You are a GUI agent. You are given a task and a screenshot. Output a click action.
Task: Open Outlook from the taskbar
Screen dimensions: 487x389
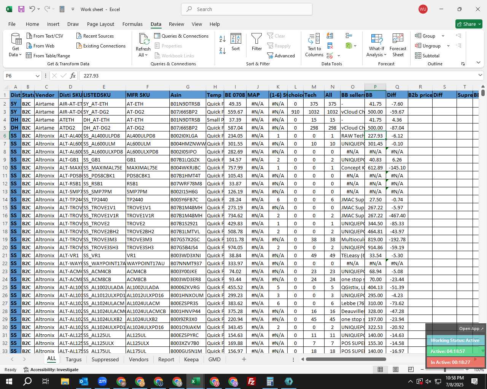pos(83,381)
